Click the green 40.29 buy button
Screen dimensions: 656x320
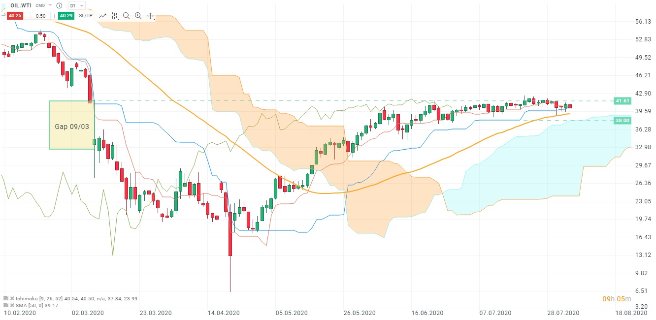pos(66,16)
